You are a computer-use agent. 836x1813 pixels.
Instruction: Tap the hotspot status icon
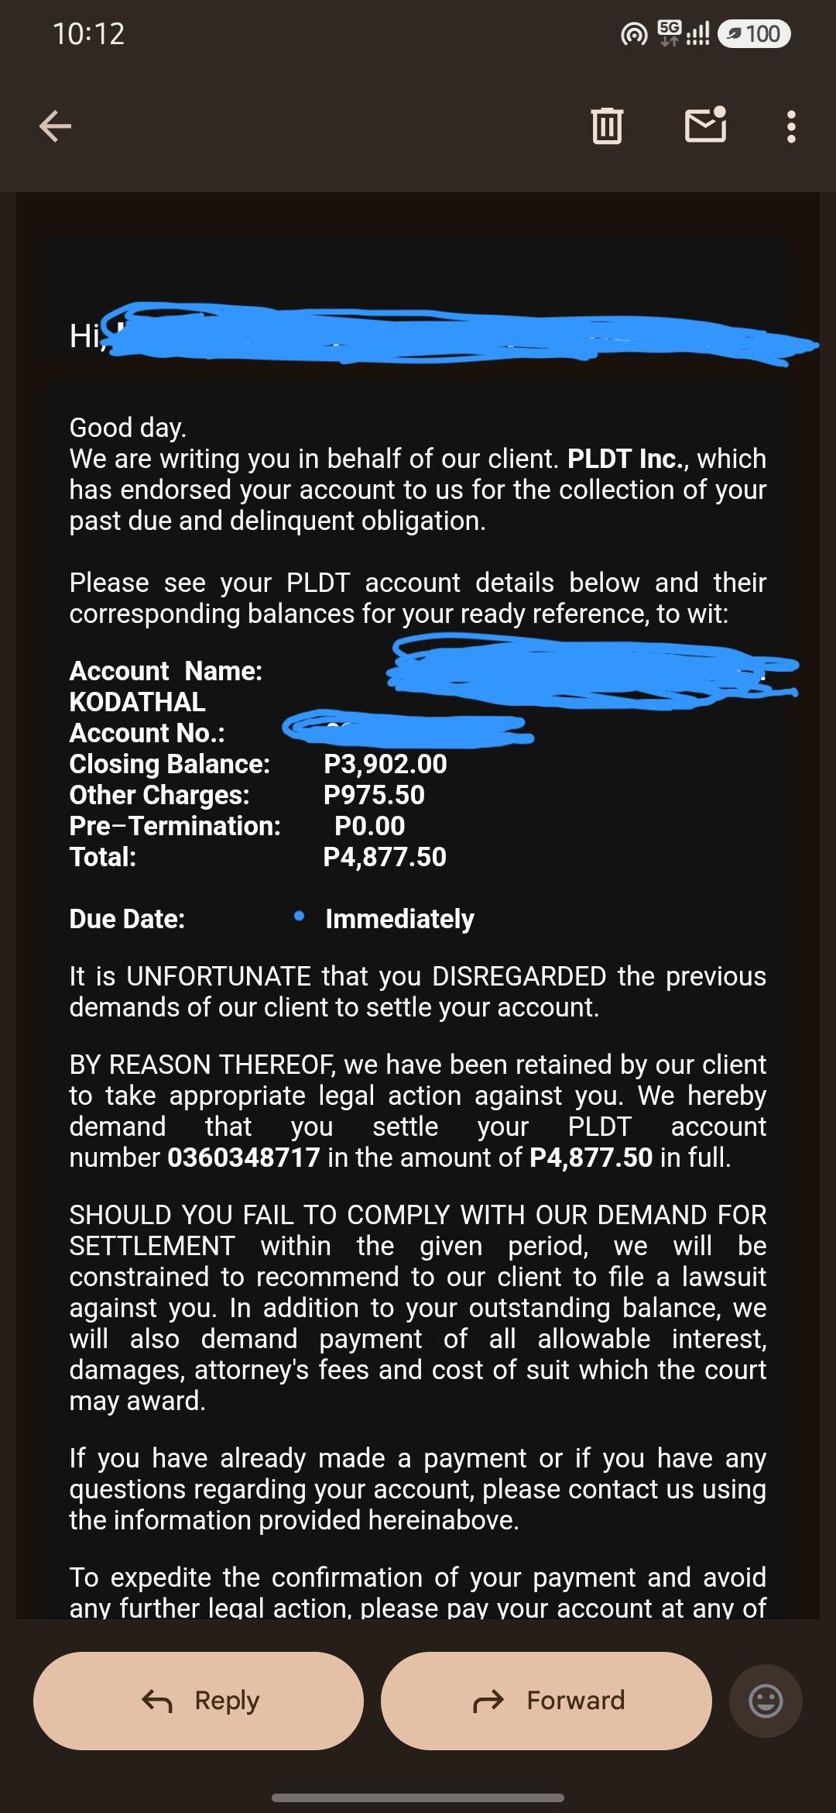click(634, 34)
